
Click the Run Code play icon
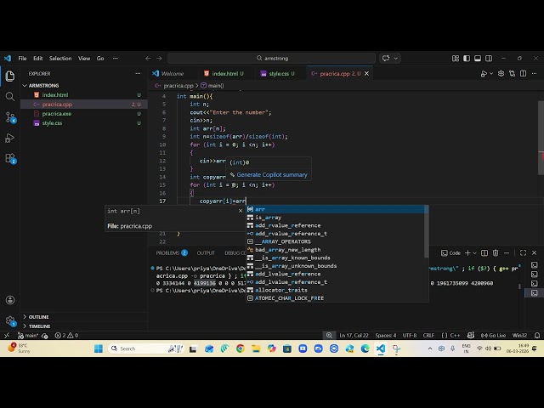[484, 74]
